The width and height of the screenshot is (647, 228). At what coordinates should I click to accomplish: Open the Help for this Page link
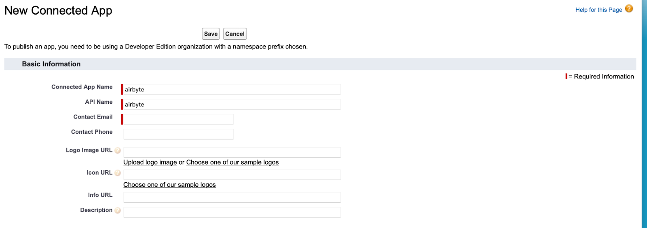(x=598, y=10)
